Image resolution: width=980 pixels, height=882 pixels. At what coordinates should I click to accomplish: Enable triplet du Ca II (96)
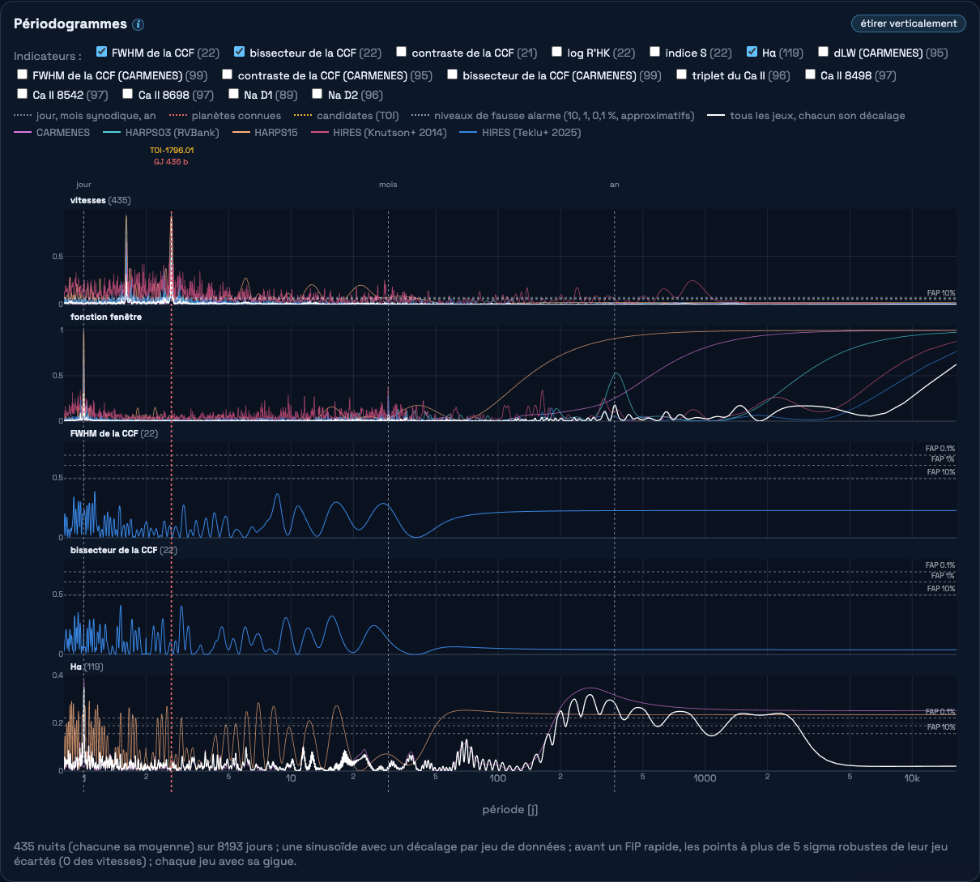click(681, 75)
